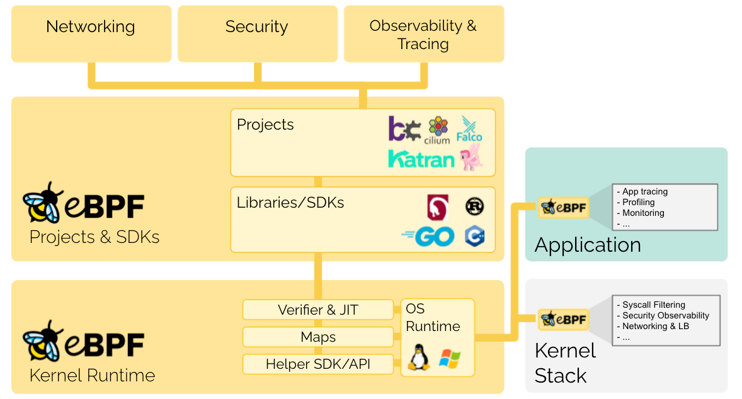This screenshot has height=399, width=742.
Task: Click the pink pony logo
Action: [471, 157]
